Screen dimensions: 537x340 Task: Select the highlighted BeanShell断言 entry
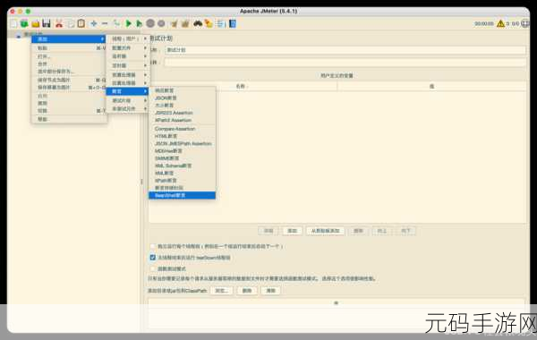[x=183, y=196]
